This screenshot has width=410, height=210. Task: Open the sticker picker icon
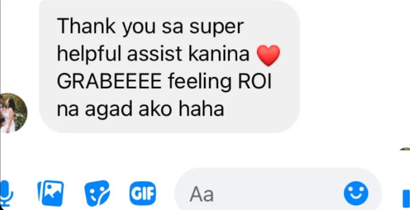pyautogui.click(x=97, y=193)
